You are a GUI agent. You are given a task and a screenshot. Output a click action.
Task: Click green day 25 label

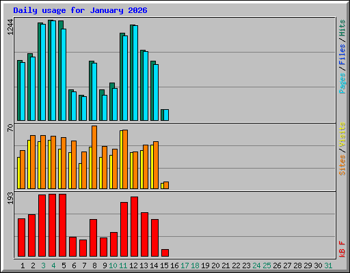(x=267, y=265)
